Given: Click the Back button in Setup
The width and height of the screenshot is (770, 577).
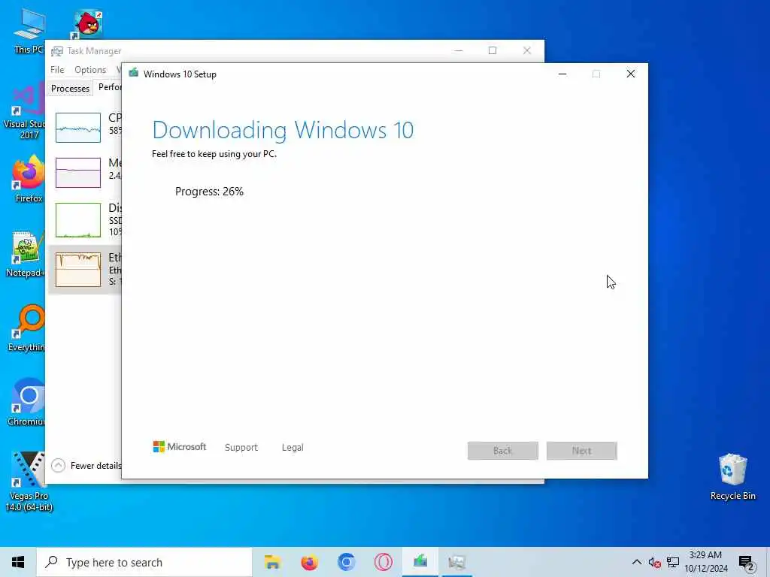Looking at the screenshot, I should pos(503,451).
